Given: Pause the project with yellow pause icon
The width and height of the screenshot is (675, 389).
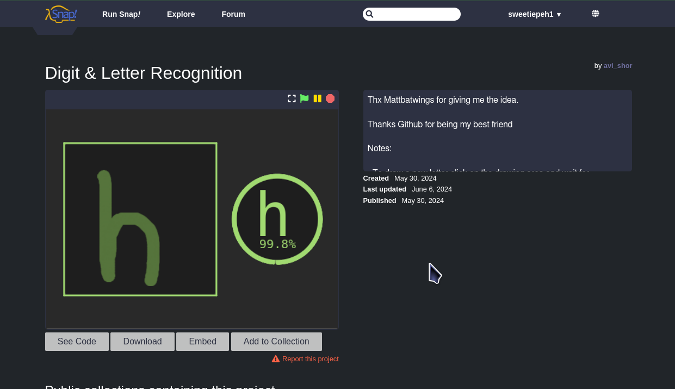Looking at the screenshot, I should 317,98.
